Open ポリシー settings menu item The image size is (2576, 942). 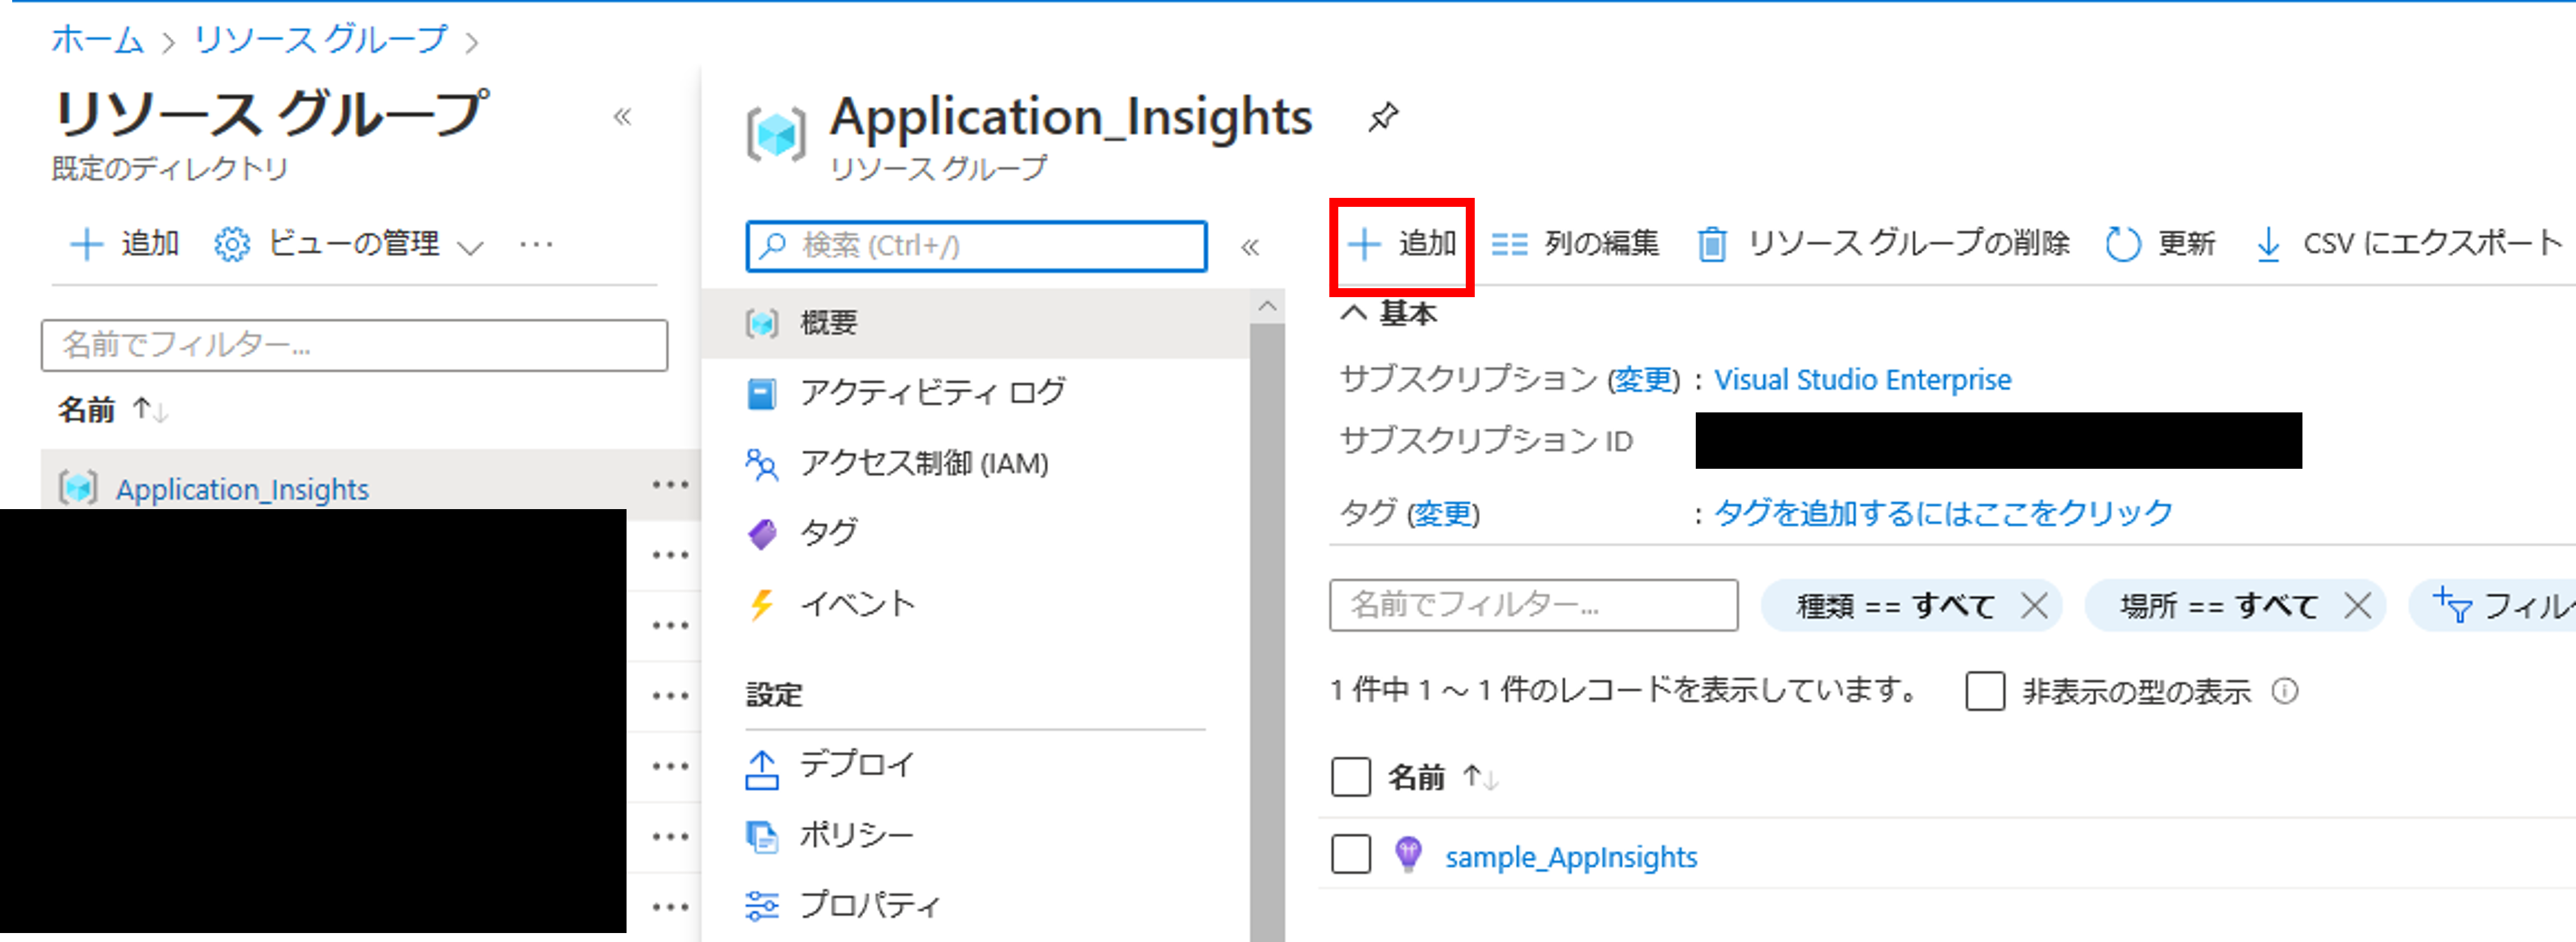[x=975, y=835]
